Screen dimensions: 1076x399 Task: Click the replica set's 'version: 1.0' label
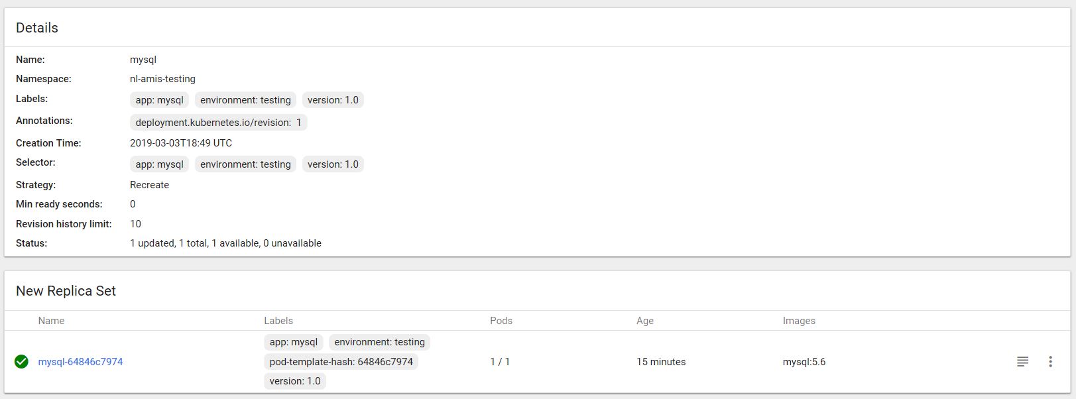click(295, 381)
